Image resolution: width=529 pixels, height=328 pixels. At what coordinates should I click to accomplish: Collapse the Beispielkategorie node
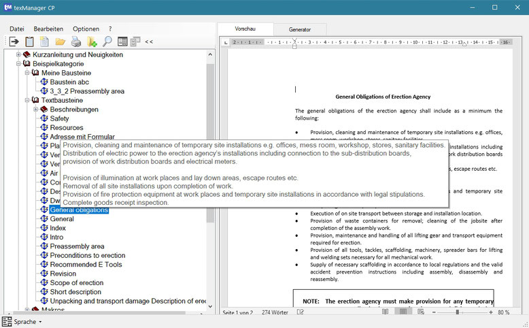pos(18,63)
